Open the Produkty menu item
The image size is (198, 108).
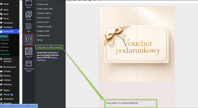pyautogui.click(x=7, y=71)
